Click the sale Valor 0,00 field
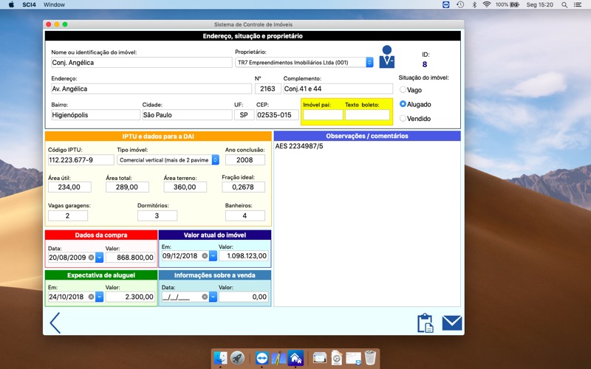Image resolution: width=591 pixels, height=369 pixels. tap(244, 297)
